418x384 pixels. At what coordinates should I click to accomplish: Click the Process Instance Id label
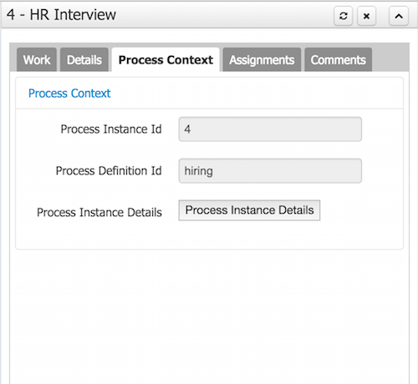(111, 129)
